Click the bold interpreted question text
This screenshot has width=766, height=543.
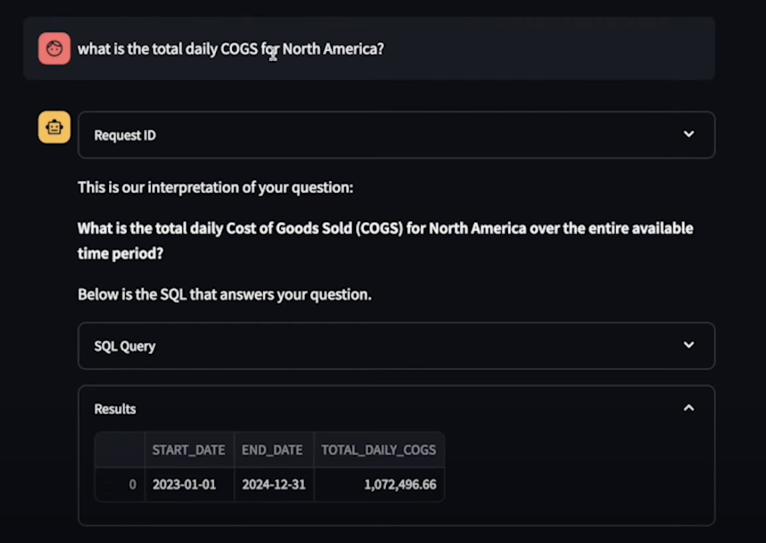coord(385,241)
